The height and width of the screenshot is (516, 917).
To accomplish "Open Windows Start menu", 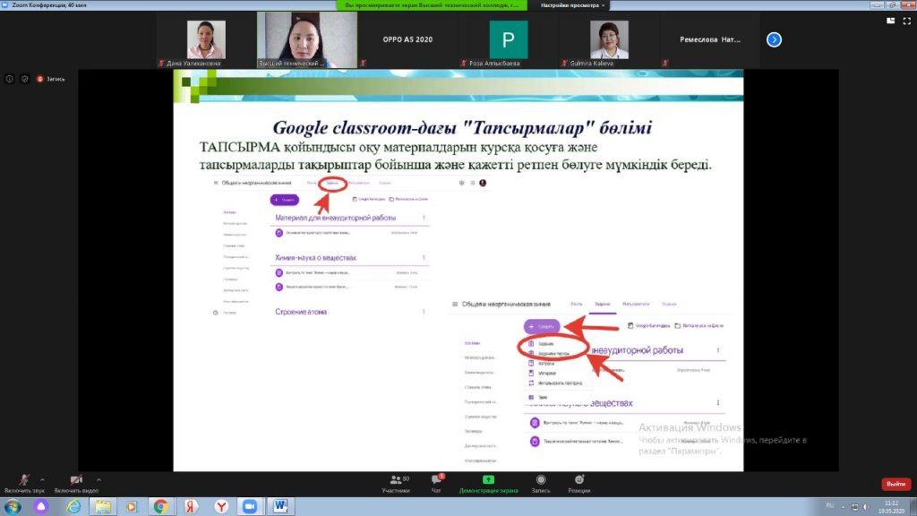I will [x=13, y=506].
